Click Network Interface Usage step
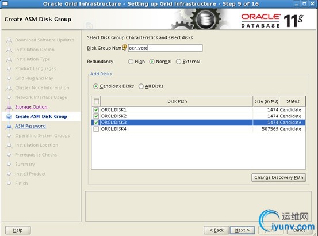The height and width of the screenshot is (236, 318). [x=41, y=97]
